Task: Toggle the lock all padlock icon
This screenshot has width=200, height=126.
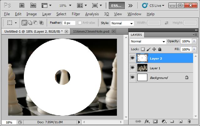Action: coord(160,49)
